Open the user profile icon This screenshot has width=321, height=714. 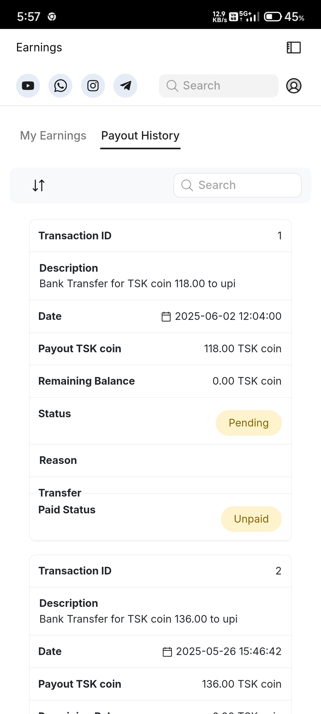(294, 86)
